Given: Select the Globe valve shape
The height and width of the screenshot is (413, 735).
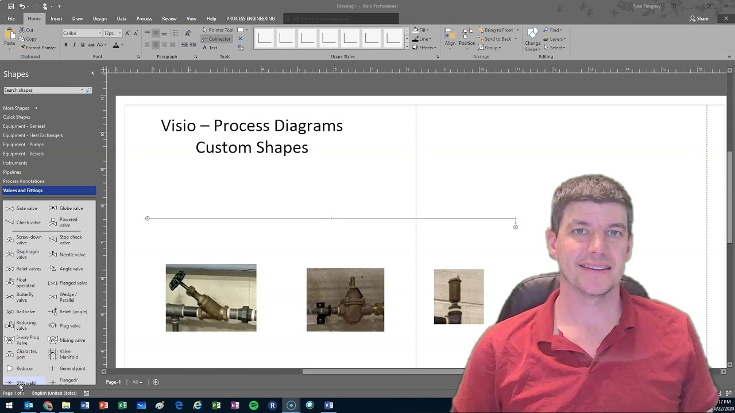Looking at the screenshot, I should pos(67,208).
